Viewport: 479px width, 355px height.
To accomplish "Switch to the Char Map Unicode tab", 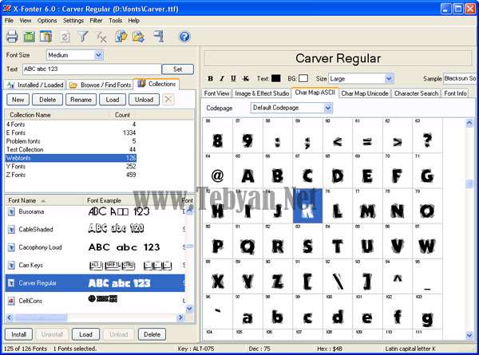I will [x=365, y=93].
